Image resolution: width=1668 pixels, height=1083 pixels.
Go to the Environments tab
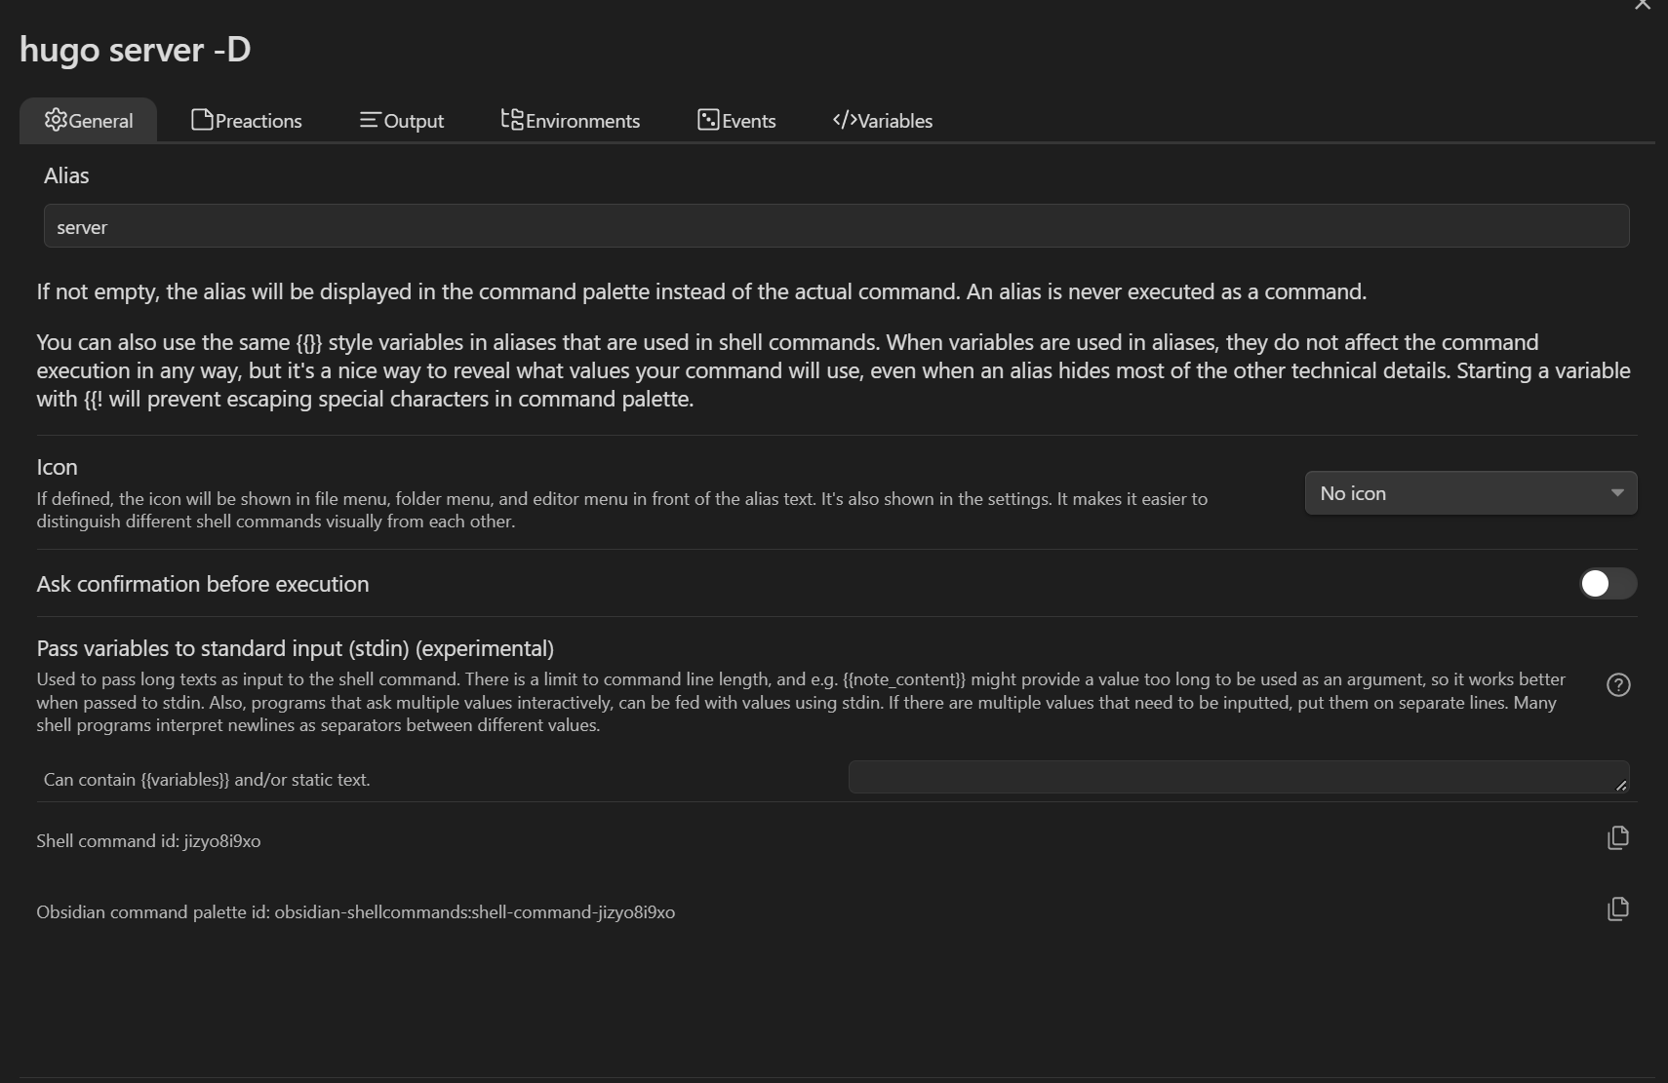point(582,121)
